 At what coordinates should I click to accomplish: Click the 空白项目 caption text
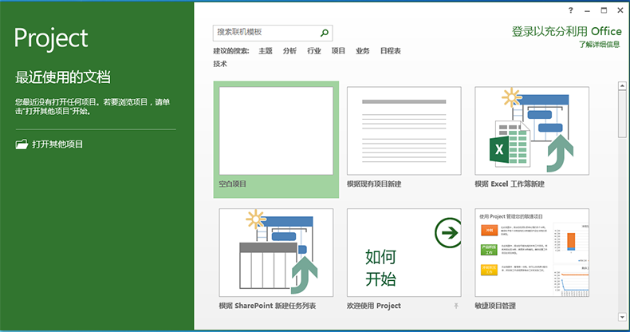click(232, 184)
